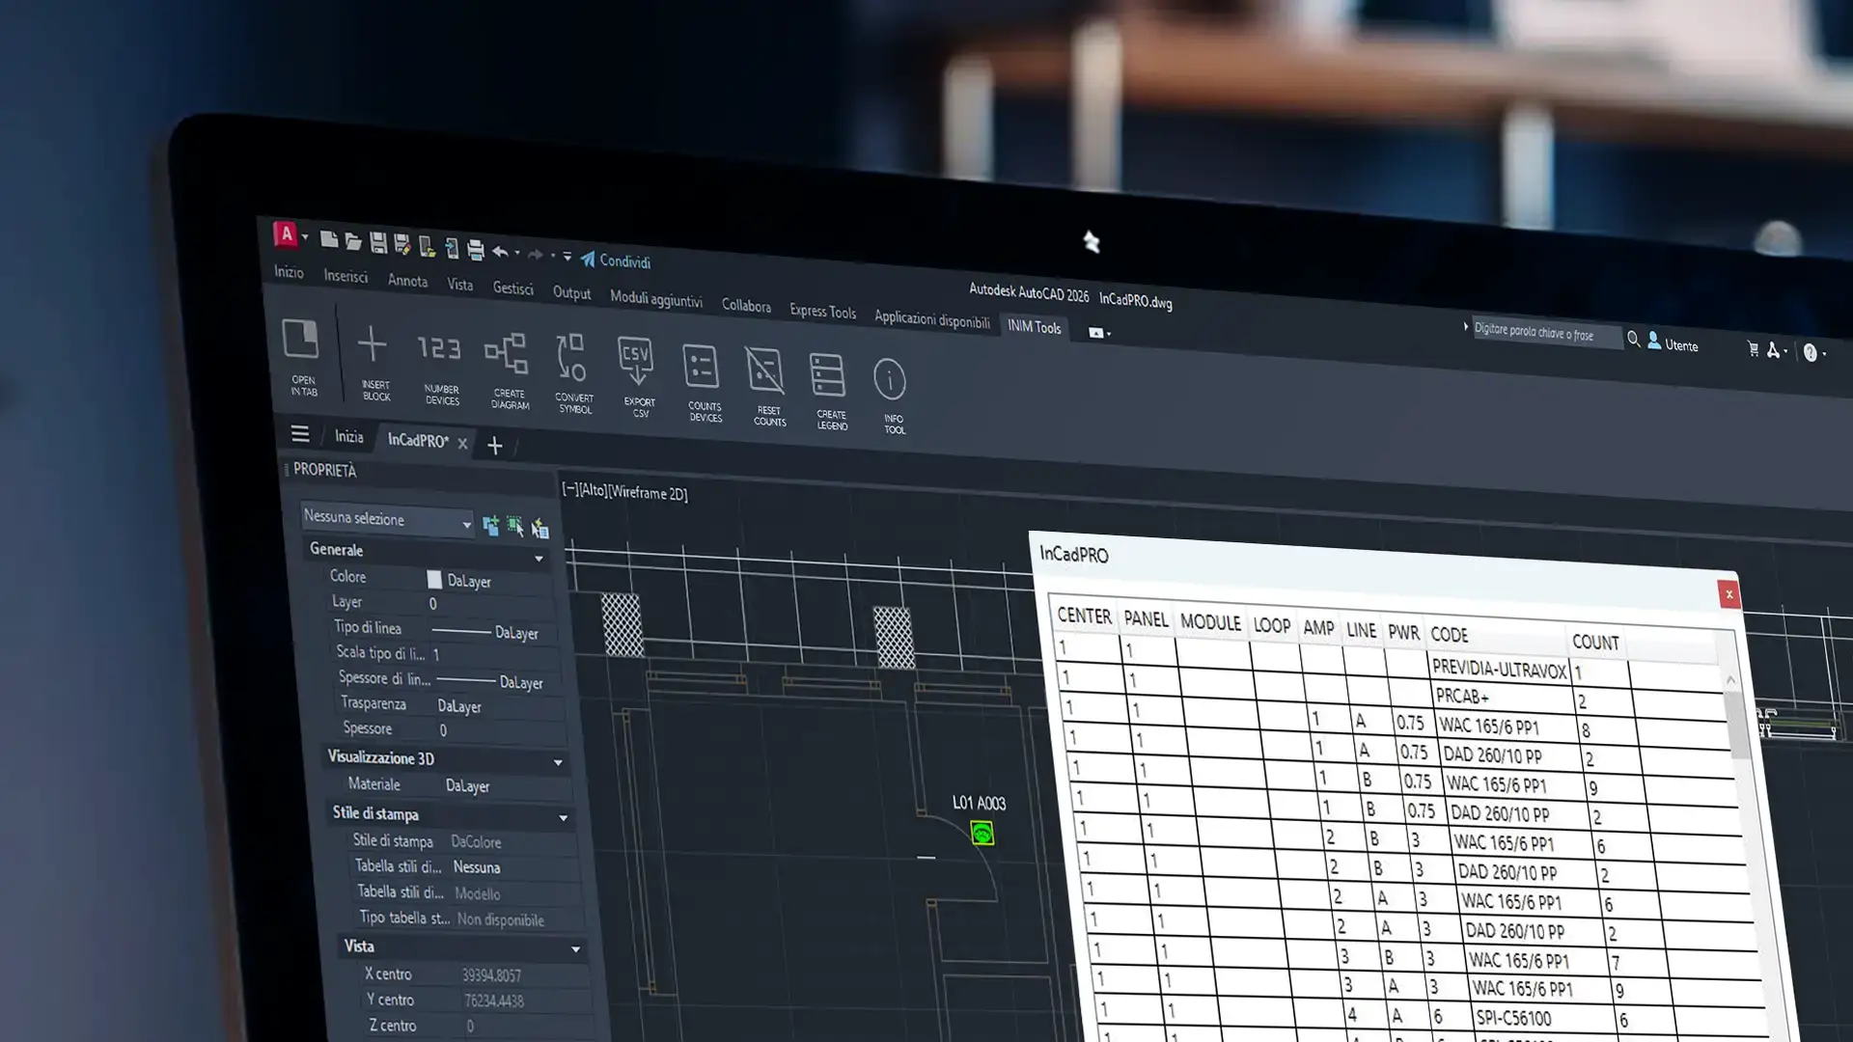Image resolution: width=1853 pixels, height=1042 pixels.
Task: Open the help question mark icon
Action: click(x=1811, y=353)
